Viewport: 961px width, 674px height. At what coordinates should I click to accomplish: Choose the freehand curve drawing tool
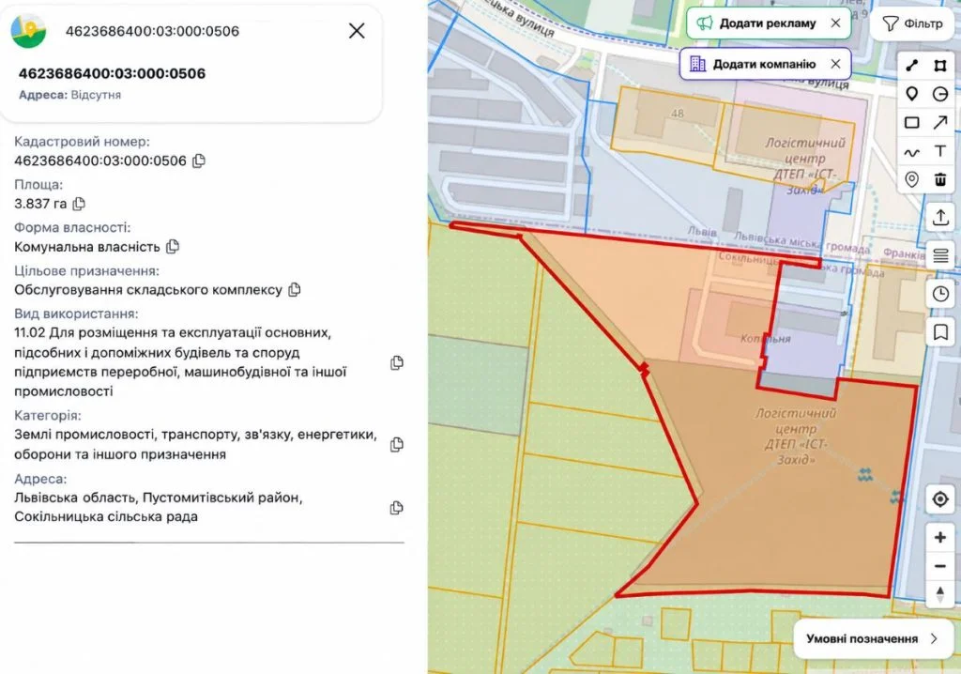[x=912, y=151]
